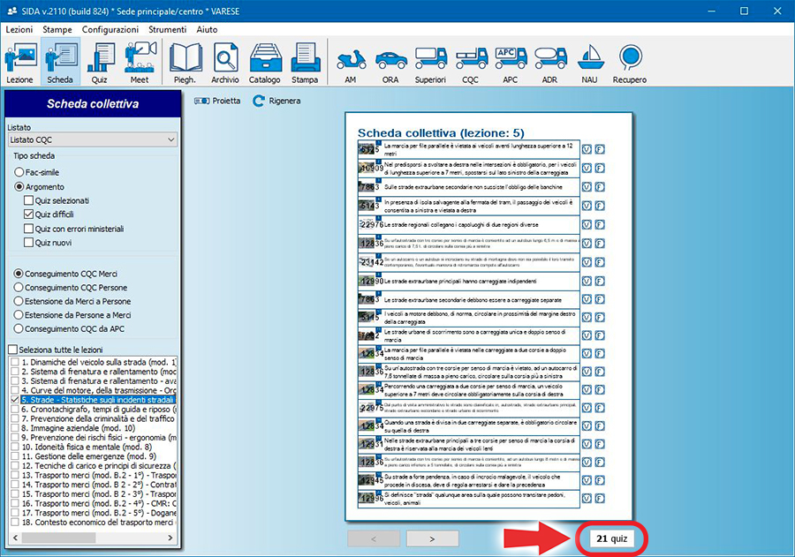The width and height of the screenshot is (795, 557).
Task: Select the Fac-simile radio button
Action: click(x=19, y=172)
